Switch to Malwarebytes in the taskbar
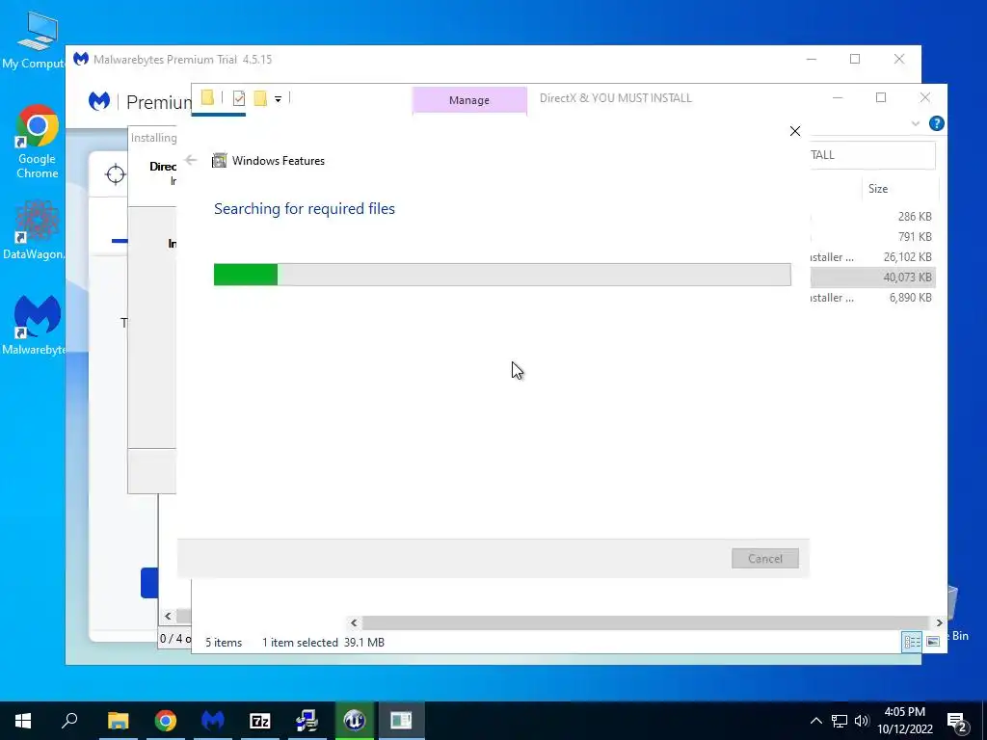 point(213,721)
